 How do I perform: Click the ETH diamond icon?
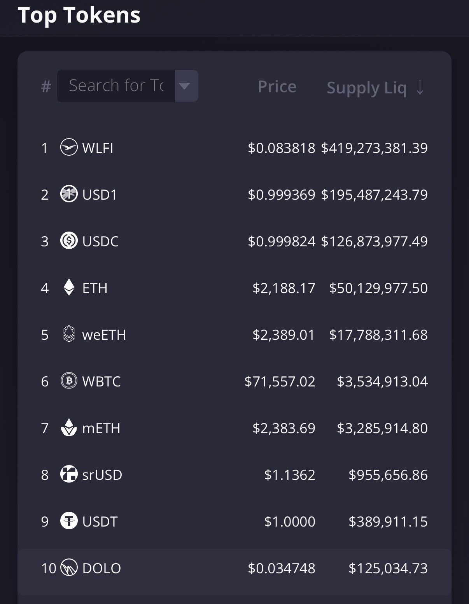[x=69, y=288]
